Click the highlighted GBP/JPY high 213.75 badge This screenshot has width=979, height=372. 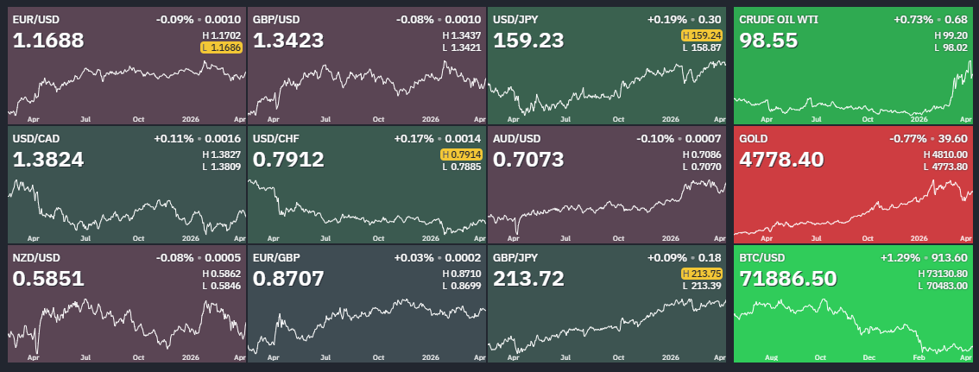coord(702,274)
